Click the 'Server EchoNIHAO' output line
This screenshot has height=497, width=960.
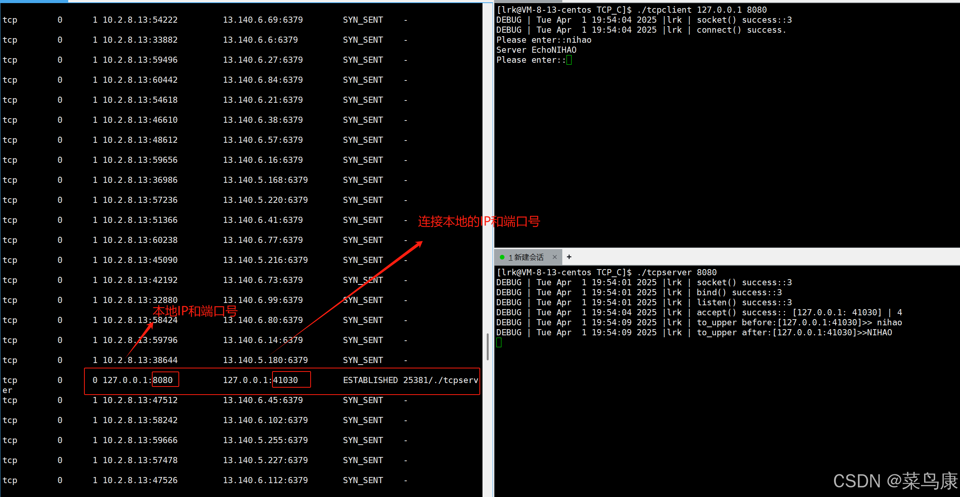536,50
